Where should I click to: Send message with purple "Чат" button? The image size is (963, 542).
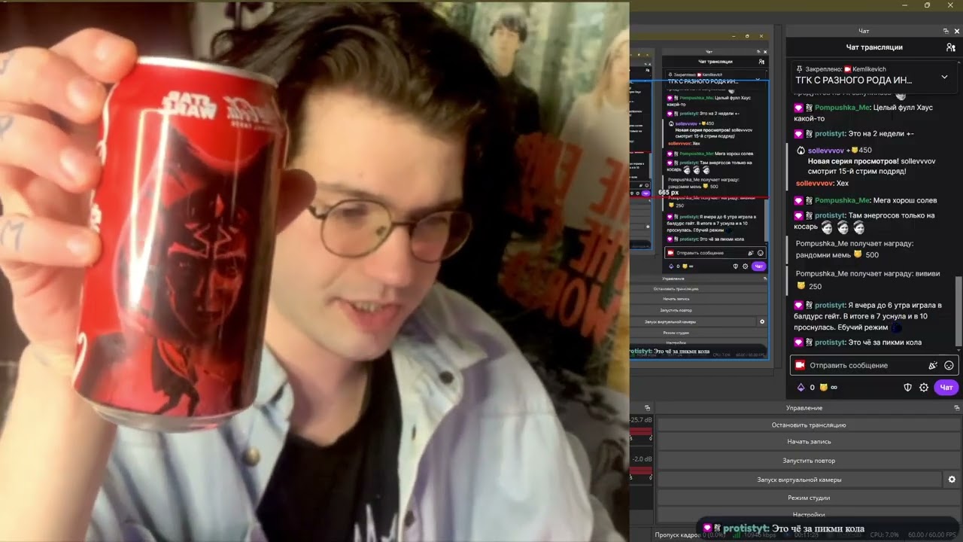[x=946, y=388]
